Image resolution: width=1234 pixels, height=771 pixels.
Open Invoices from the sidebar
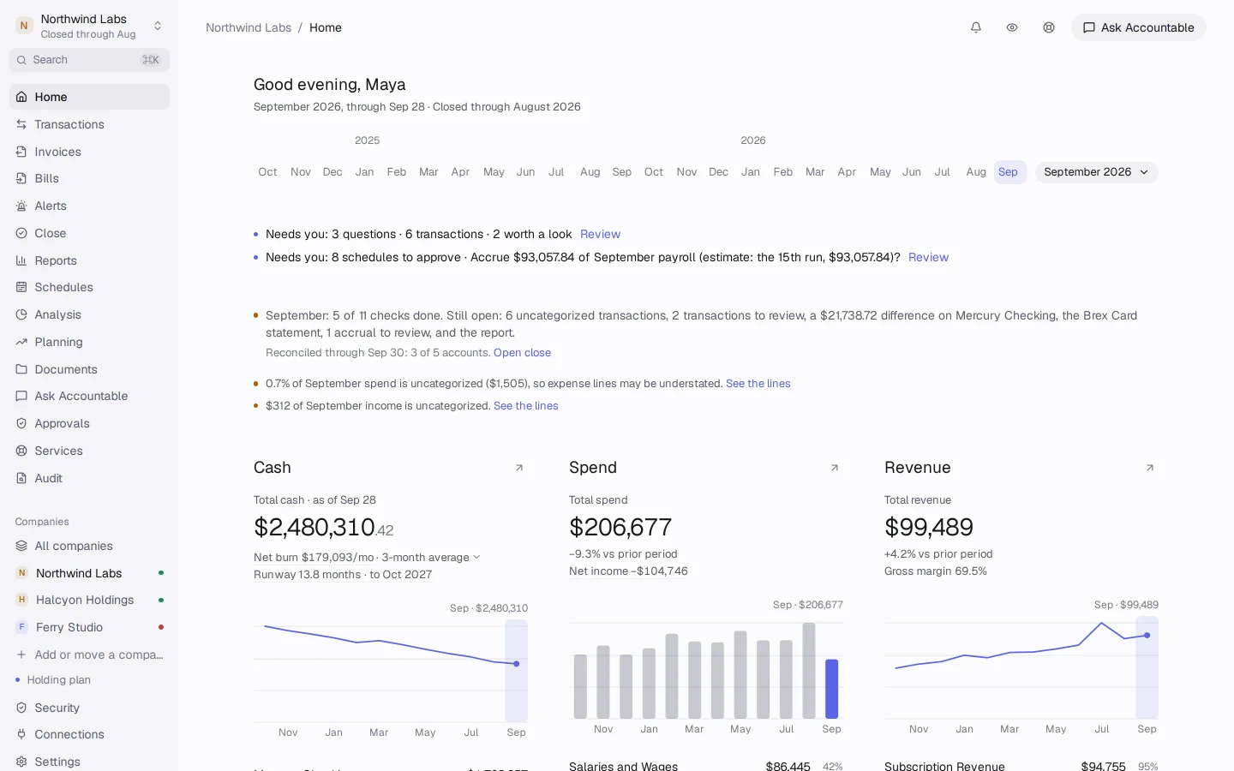tap(89, 152)
